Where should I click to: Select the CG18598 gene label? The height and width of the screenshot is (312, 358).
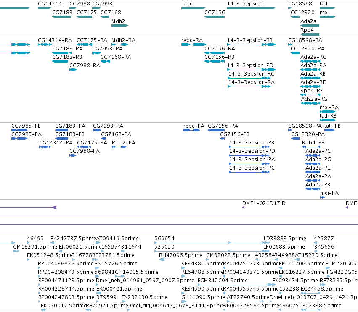pyautogui.click(x=300, y=4)
